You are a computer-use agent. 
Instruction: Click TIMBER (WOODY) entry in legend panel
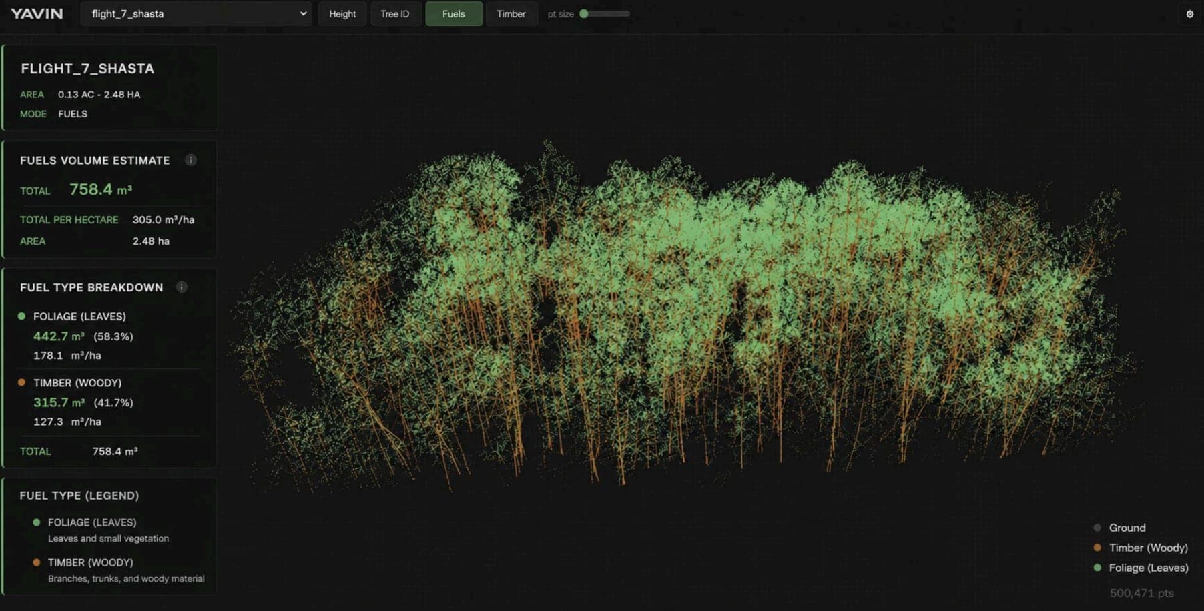click(x=90, y=562)
